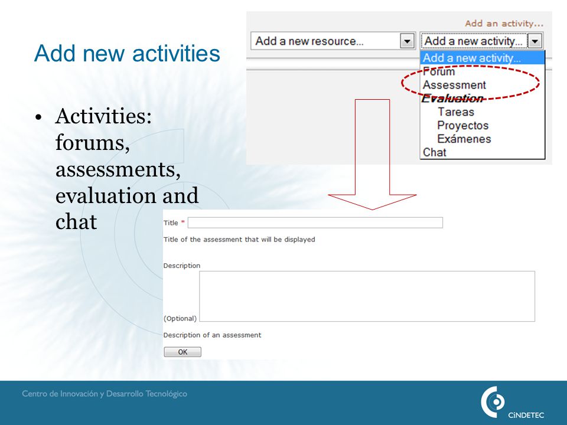Click the CINDETEC logo
567x425 pixels.
(512, 403)
